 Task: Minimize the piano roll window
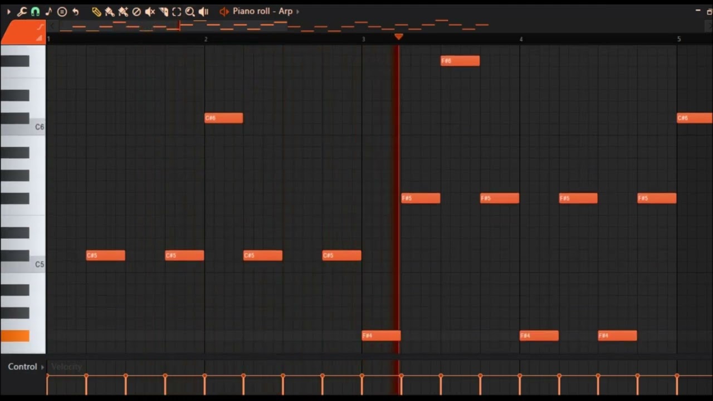pos(698,11)
